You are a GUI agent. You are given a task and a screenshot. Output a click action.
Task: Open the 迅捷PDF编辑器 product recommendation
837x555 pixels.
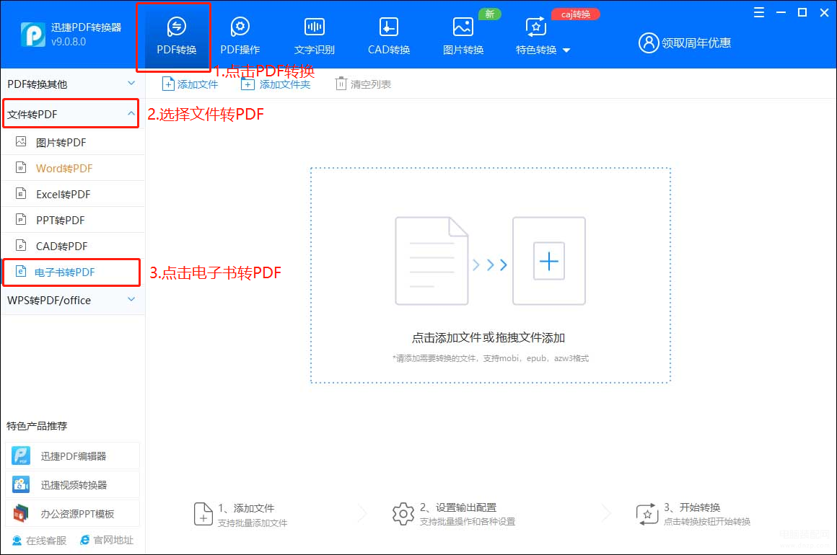(72, 456)
